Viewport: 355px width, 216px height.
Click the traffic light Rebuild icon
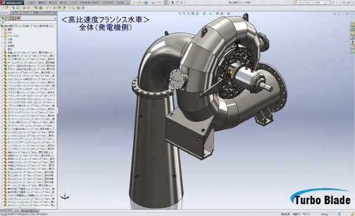coord(173,2)
